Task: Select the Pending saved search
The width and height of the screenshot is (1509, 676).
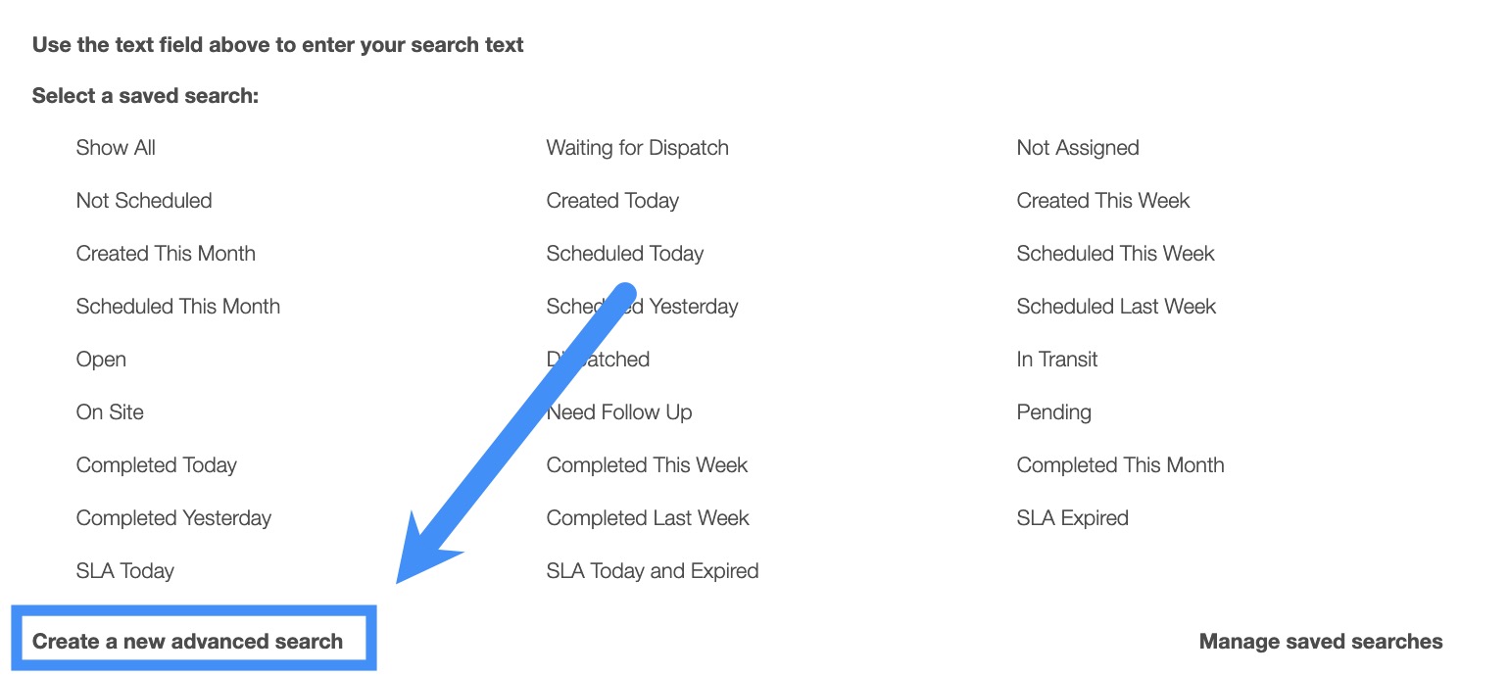Action: (1053, 412)
